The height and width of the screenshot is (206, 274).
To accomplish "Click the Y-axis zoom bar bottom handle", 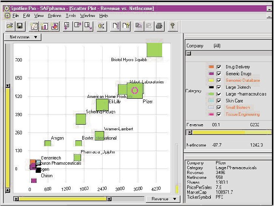I will (8, 190).
